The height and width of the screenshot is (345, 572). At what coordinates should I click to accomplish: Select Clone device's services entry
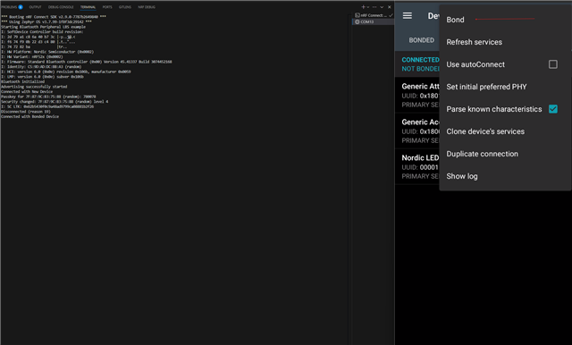coord(485,131)
